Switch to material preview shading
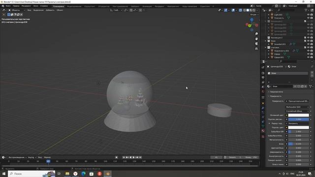This screenshot has width=315, height=177. click(251, 10)
